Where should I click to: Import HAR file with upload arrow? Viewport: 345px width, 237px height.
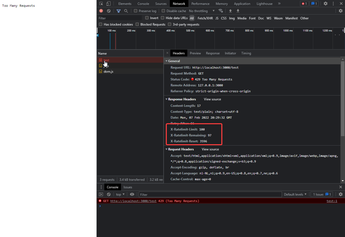click(230, 11)
